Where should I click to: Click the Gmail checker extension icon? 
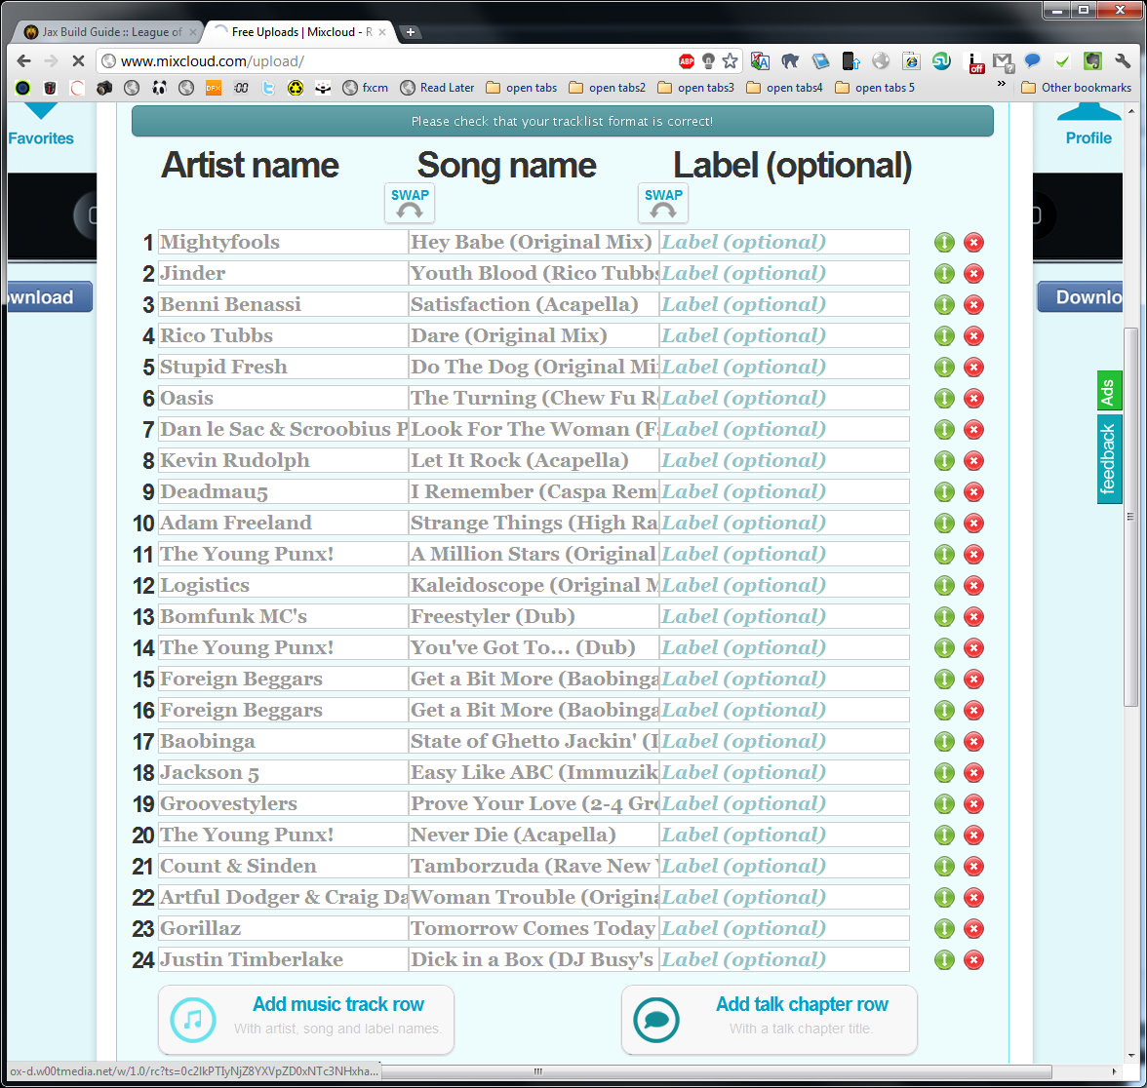pyautogui.click(x=1003, y=61)
